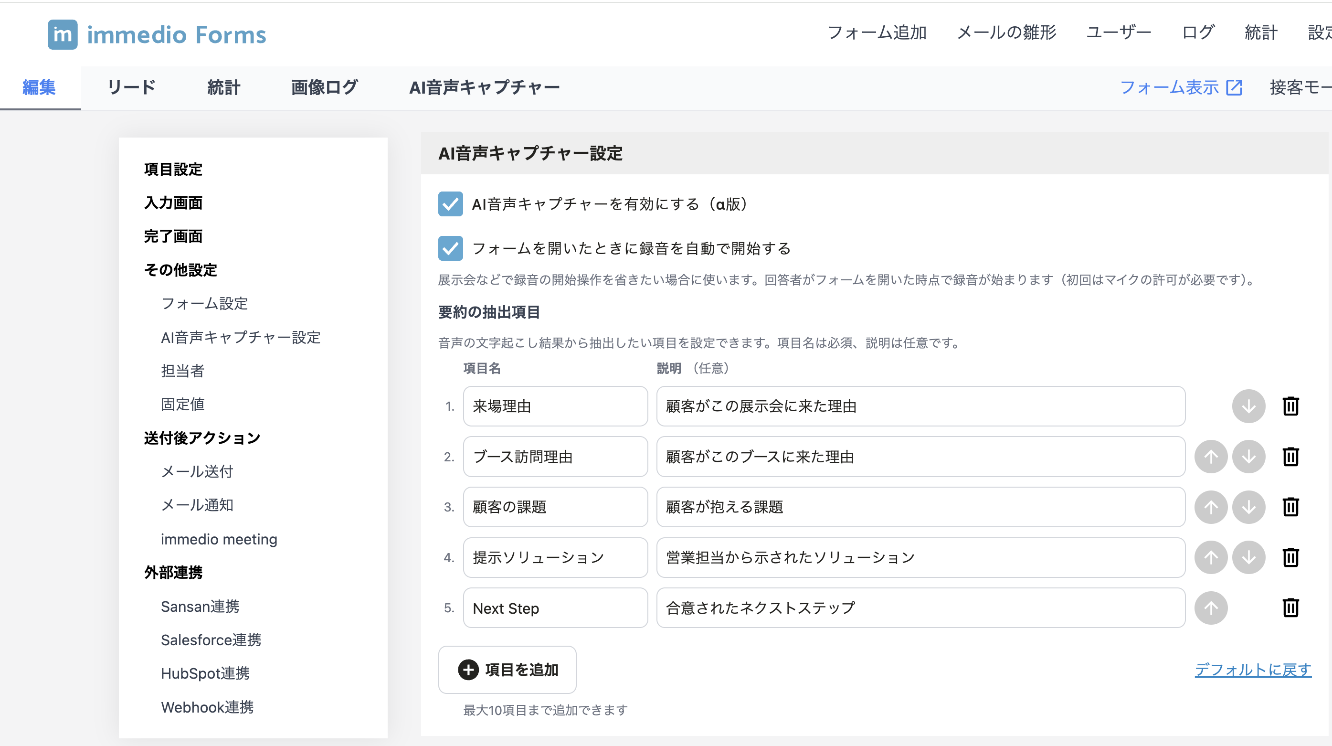The image size is (1332, 746).
Task: Move 提示ソリューション row down
Action: pos(1248,557)
